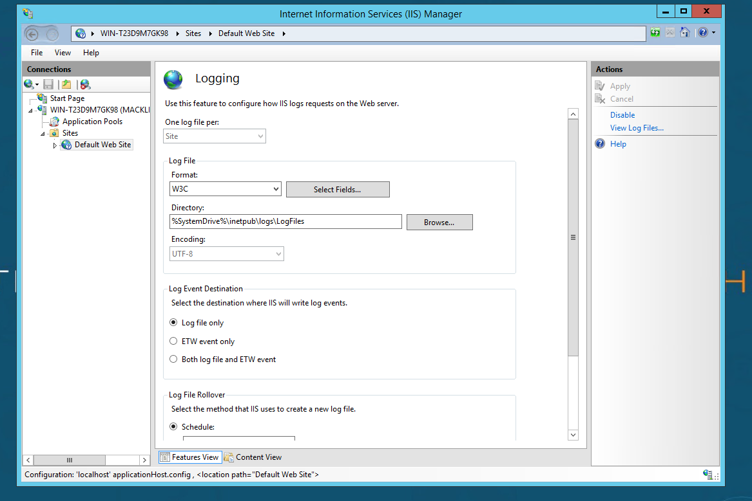
Task: Click the Apply action link
Action: [620, 86]
